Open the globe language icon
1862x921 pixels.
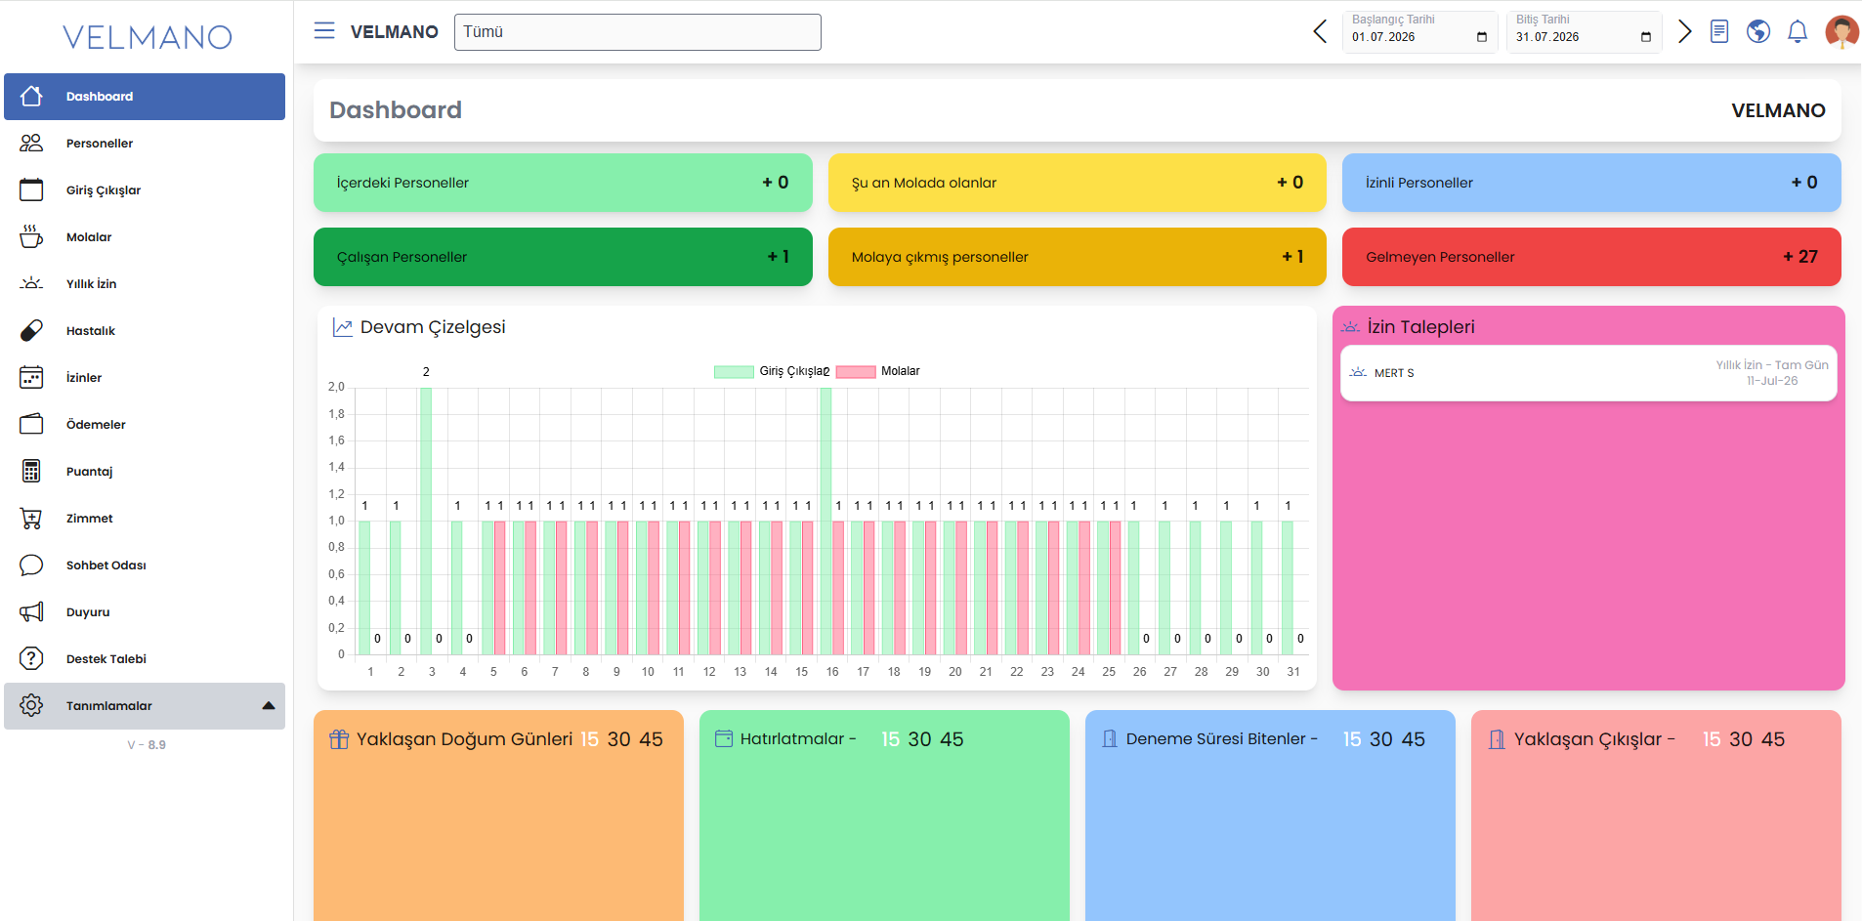tap(1758, 31)
